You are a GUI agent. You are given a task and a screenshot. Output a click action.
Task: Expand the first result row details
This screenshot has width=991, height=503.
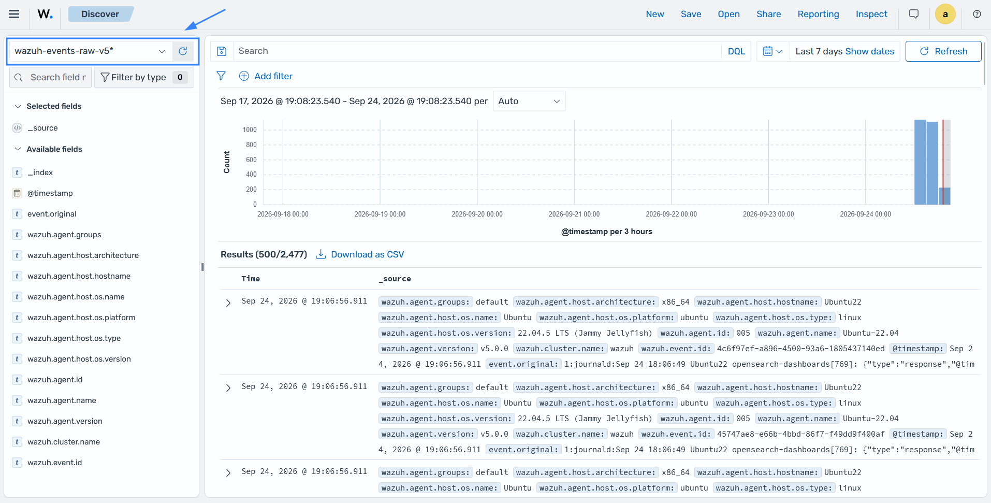[x=228, y=303]
